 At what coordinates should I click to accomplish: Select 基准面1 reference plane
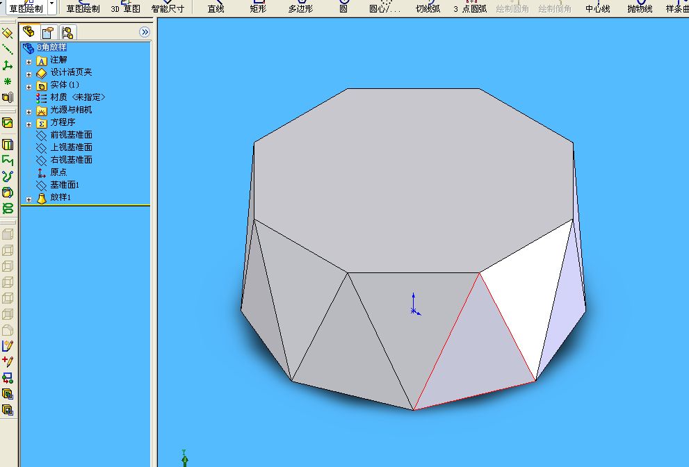point(65,185)
